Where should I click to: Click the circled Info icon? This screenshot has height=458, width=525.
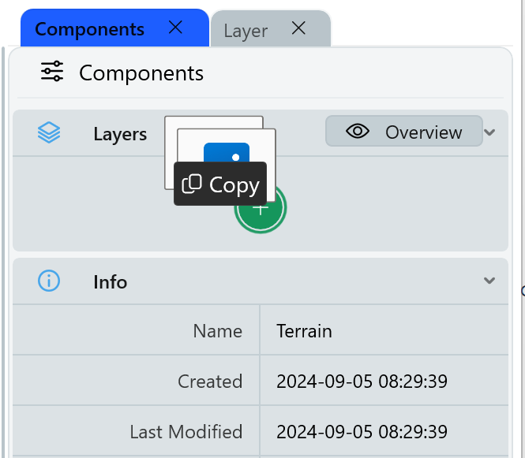pyautogui.click(x=49, y=281)
